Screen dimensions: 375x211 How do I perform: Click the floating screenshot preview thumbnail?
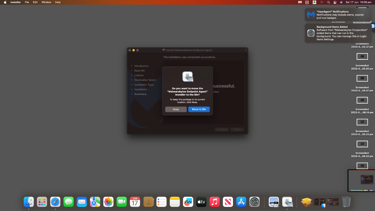pyautogui.click(x=361, y=181)
